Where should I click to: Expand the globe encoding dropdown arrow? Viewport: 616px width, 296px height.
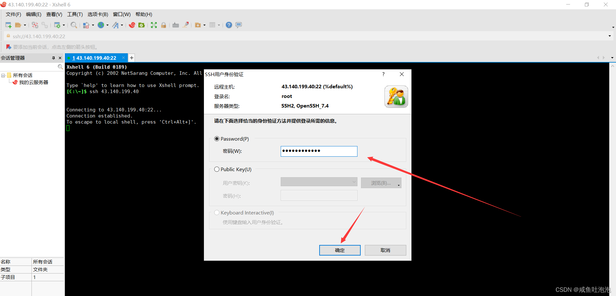click(x=107, y=25)
